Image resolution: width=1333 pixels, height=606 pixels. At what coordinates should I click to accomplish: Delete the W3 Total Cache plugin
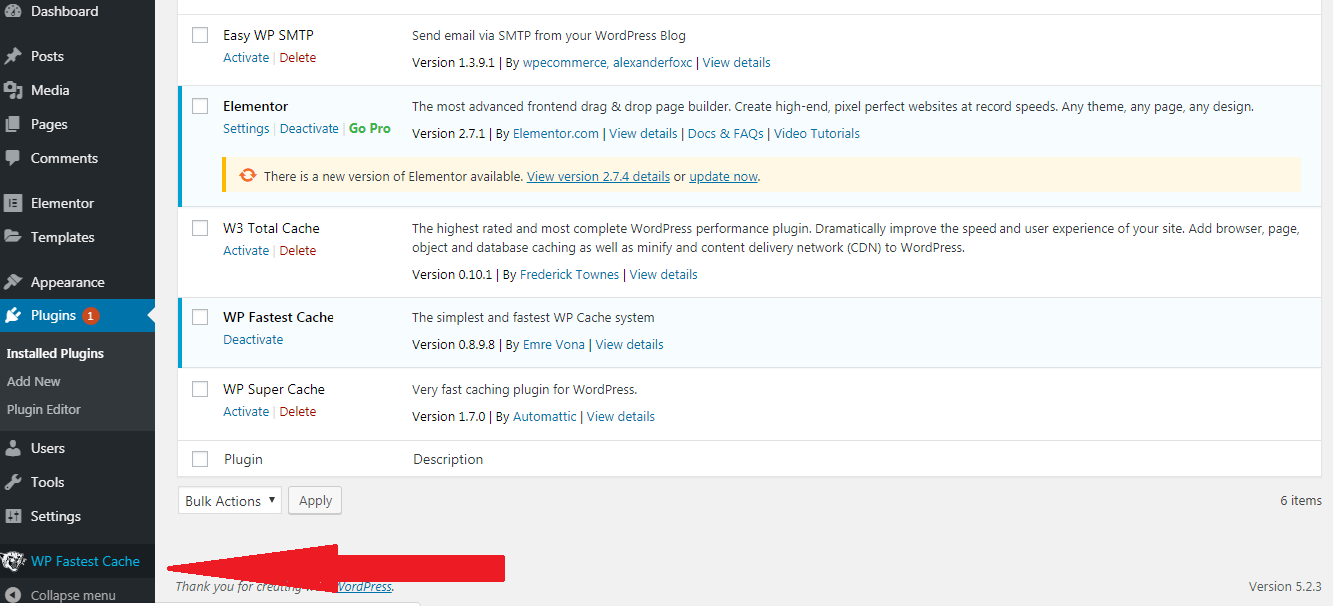[298, 250]
